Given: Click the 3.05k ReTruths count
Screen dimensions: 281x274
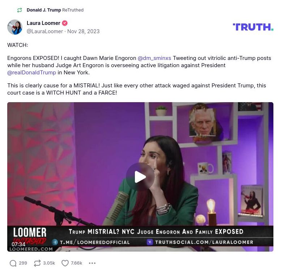Looking at the screenshot, I should click(x=49, y=263).
